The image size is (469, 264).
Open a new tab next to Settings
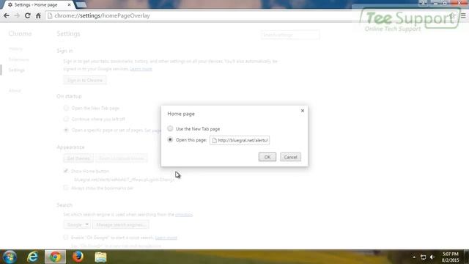coord(81,5)
